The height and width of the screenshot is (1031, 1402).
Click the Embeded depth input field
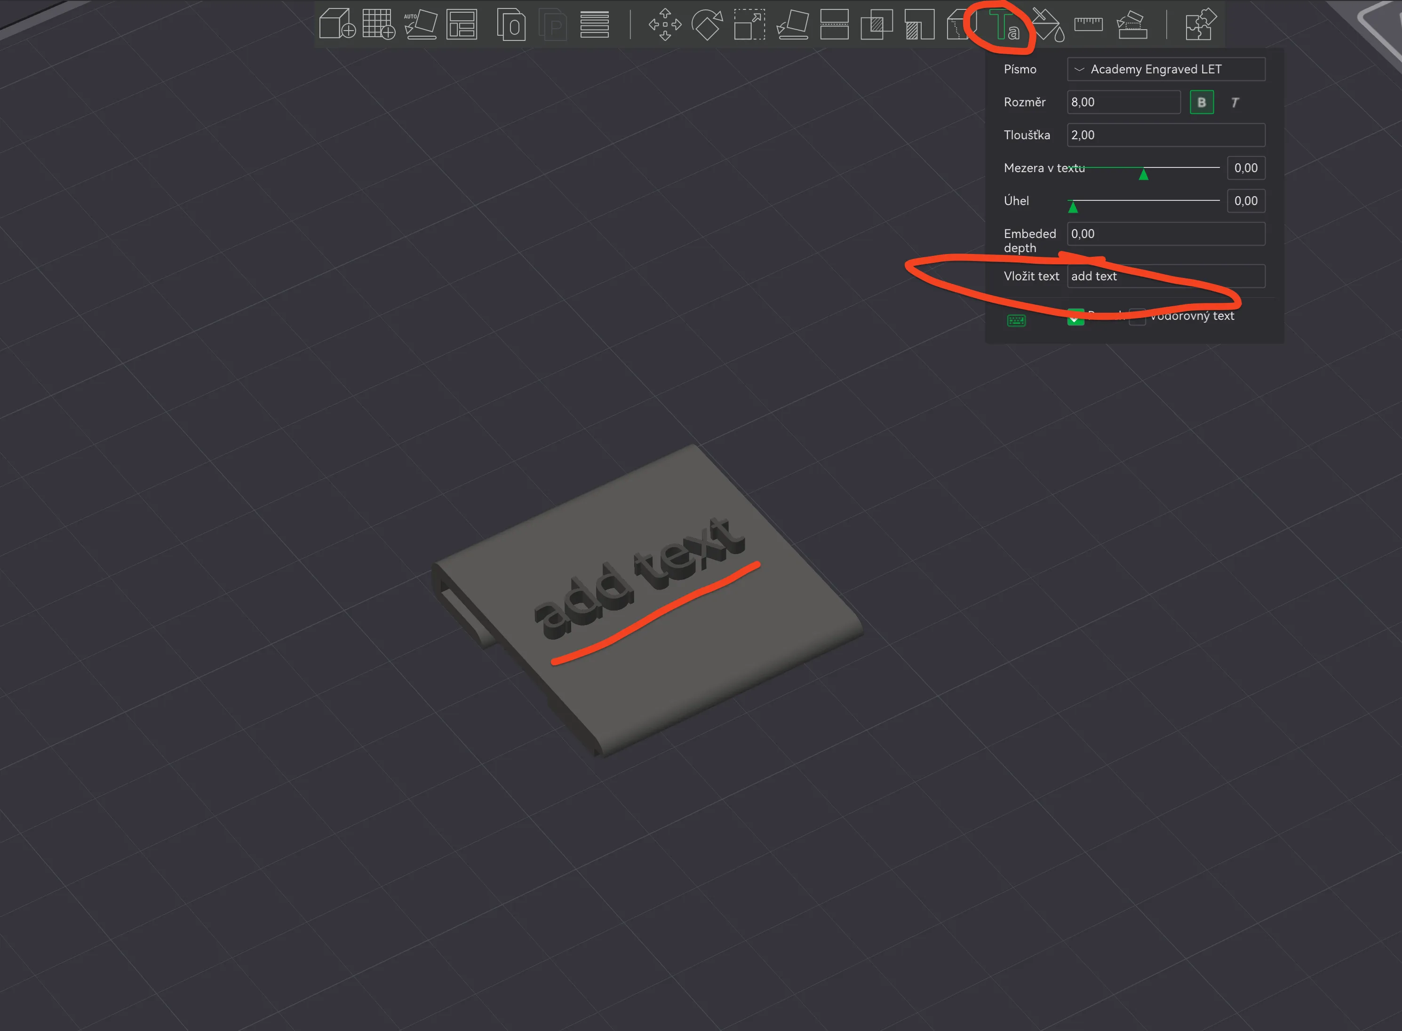[x=1166, y=234]
